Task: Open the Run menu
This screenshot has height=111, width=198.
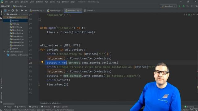Action: coord(47,2)
